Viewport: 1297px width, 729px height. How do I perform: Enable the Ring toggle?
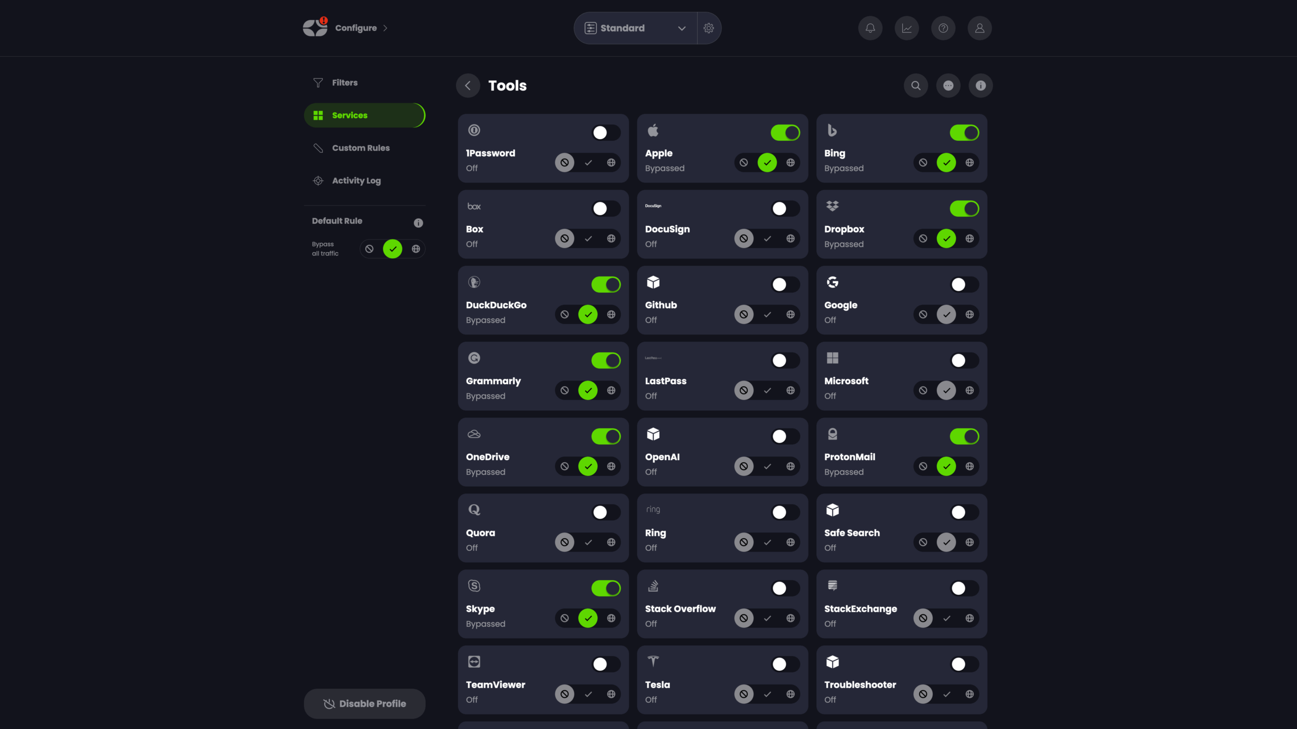(785, 512)
